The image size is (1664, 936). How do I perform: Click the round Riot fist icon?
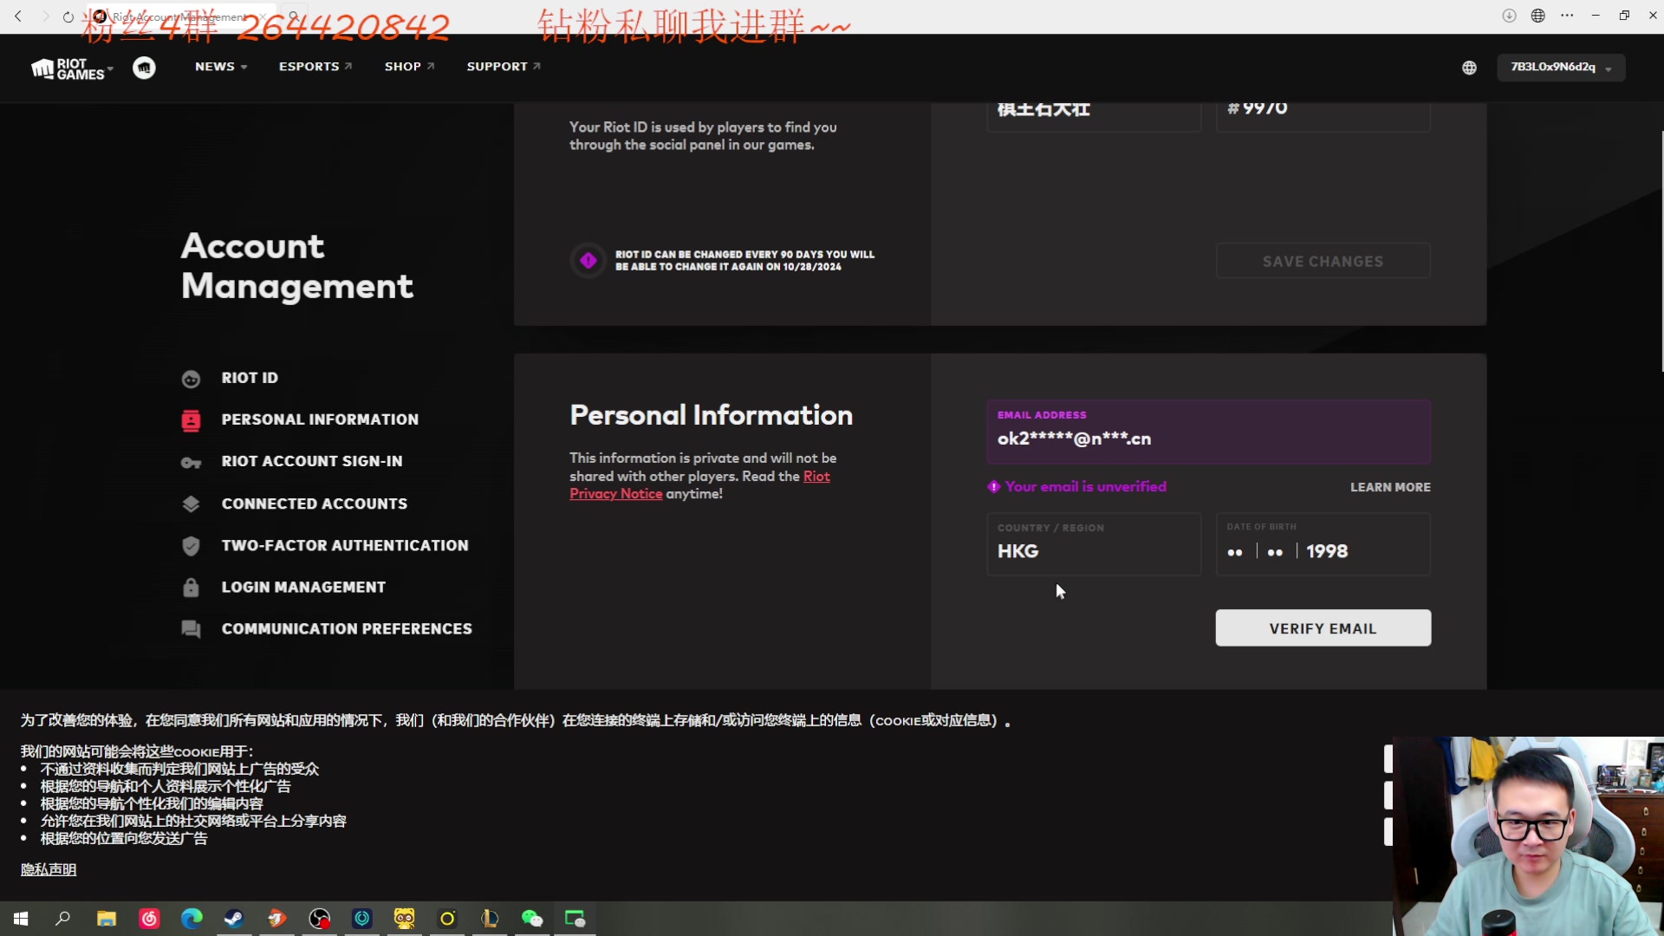click(x=145, y=68)
